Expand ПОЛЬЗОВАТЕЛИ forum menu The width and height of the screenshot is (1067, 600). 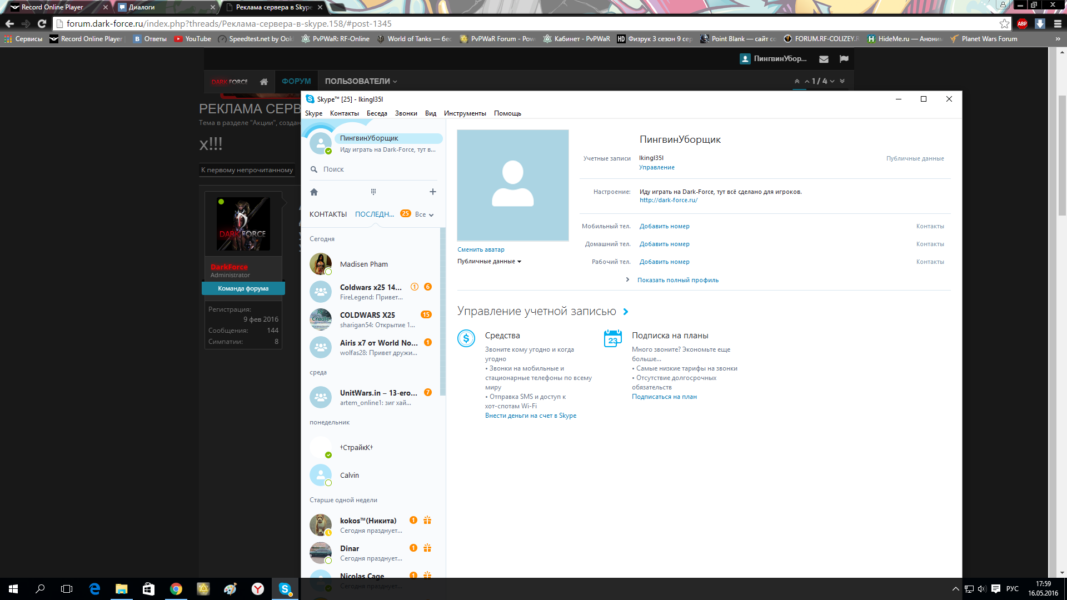[x=361, y=81]
